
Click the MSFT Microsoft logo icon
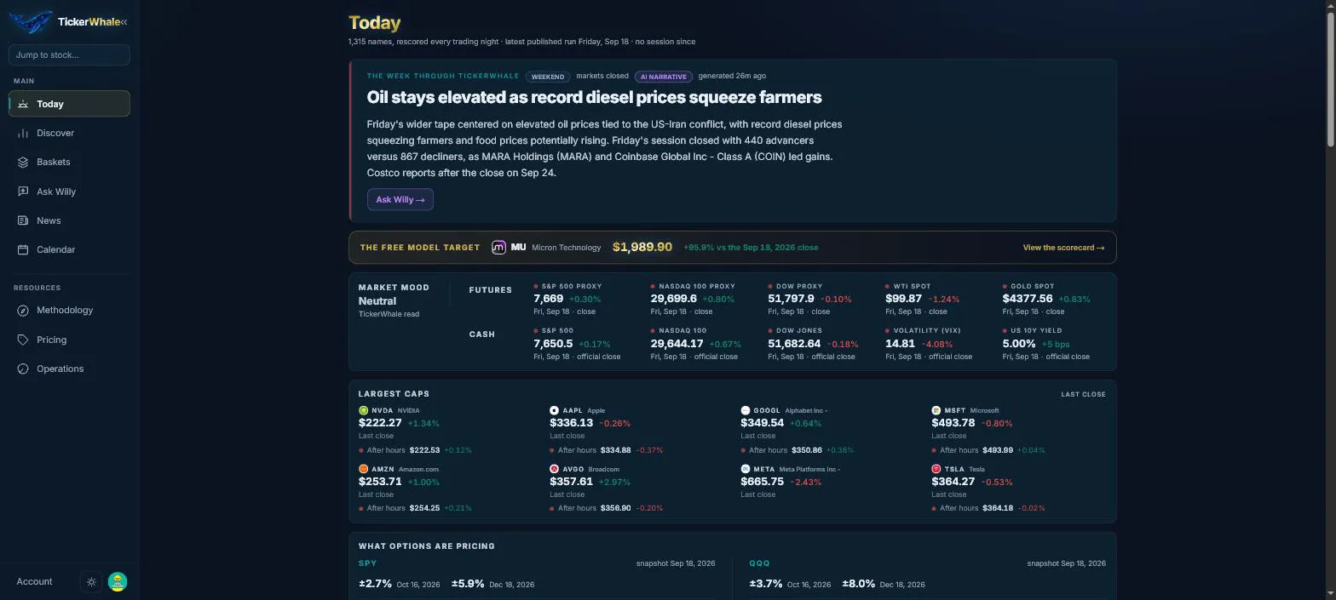click(936, 410)
